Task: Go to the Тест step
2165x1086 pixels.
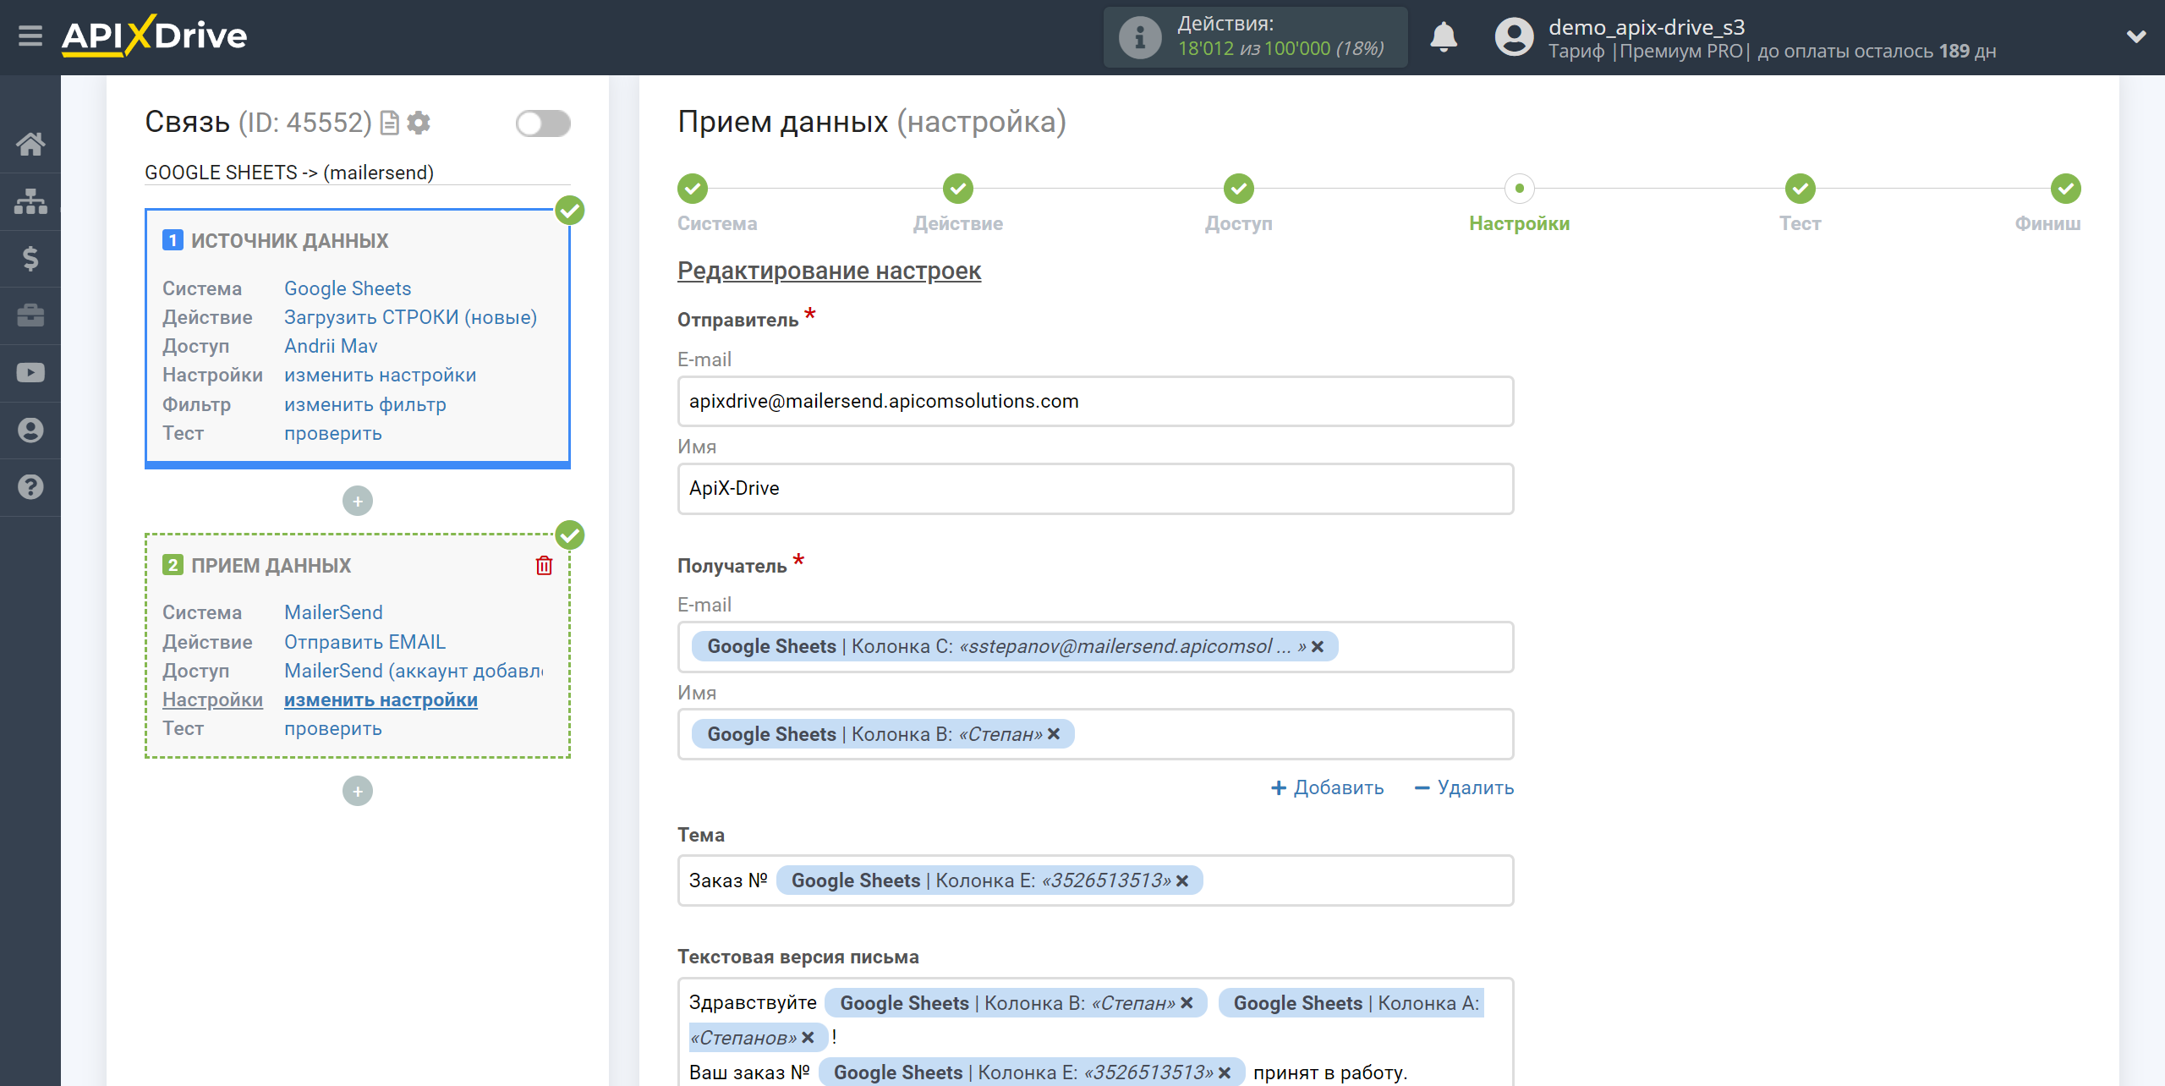Action: tap(1801, 189)
